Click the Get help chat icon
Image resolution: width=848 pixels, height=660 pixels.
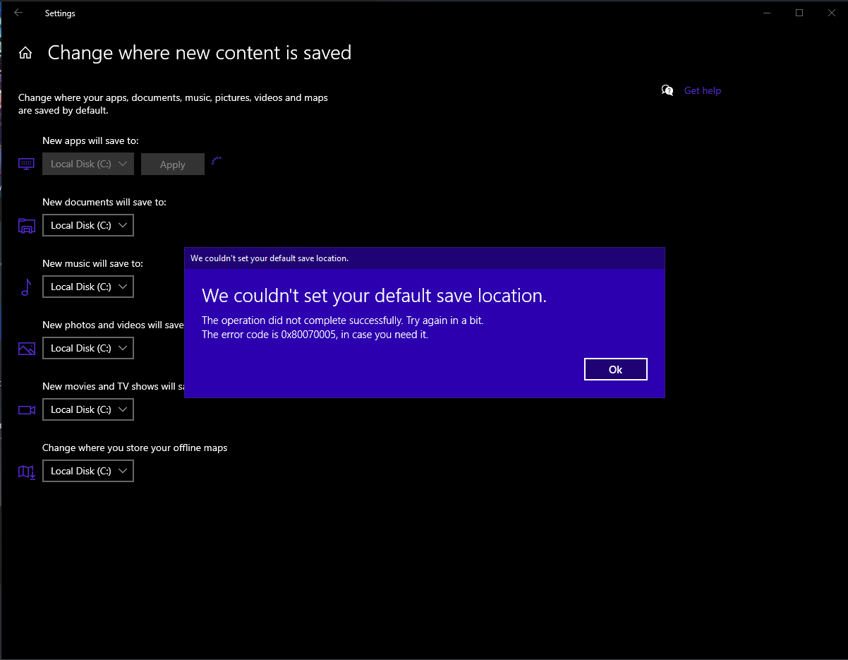click(667, 90)
